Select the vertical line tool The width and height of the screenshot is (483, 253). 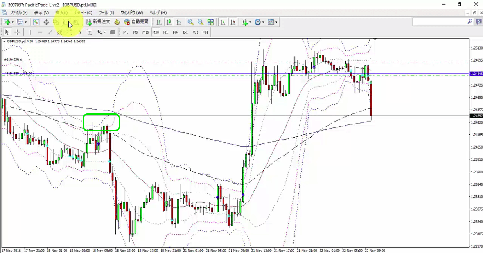point(30,32)
